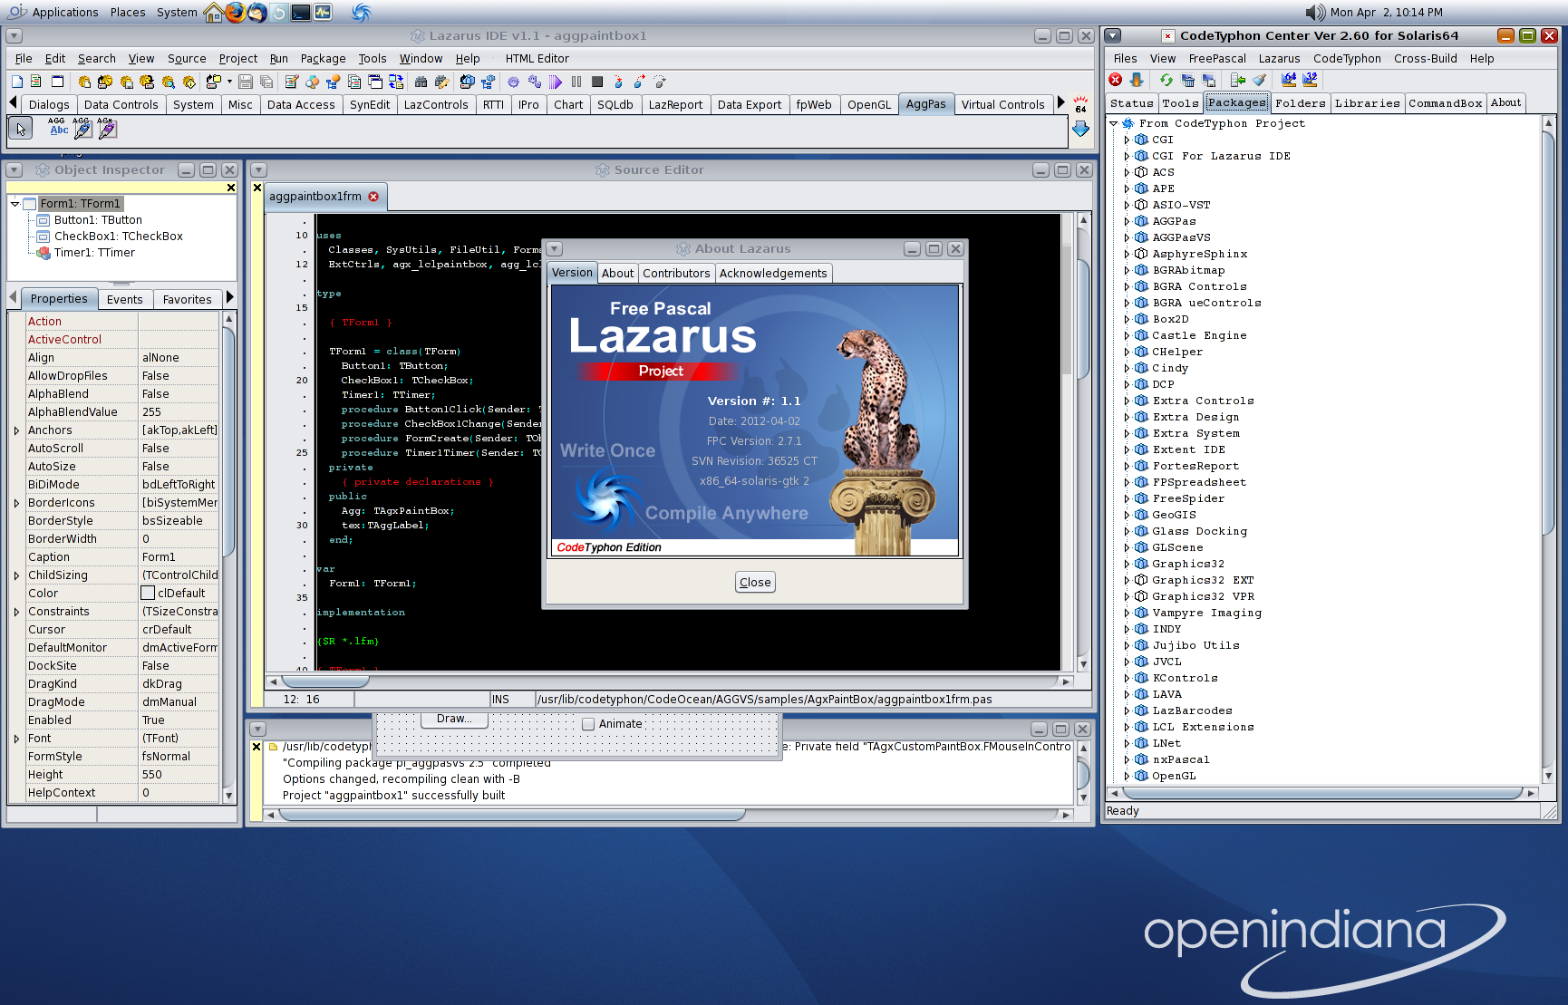
Task: Click the green refresh icon in CodeTyphon Center
Action: coord(1166,80)
